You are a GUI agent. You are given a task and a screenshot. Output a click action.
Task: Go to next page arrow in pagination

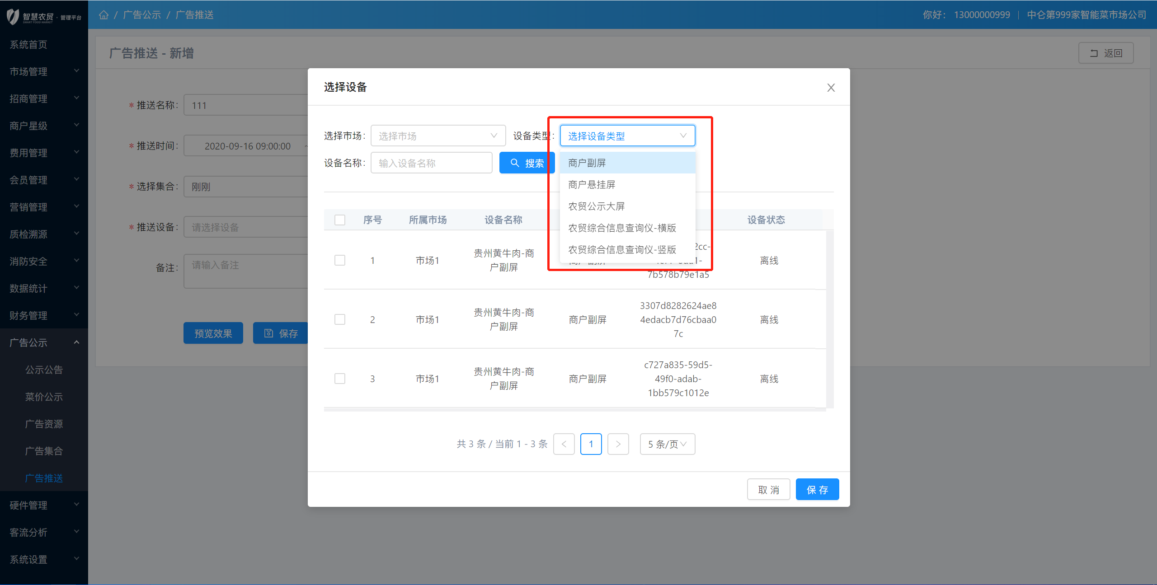click(618, 444)
